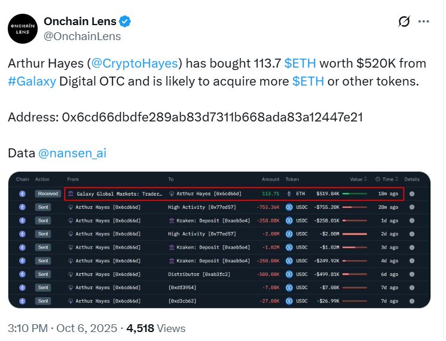Click the Time column sort arrow
446x341 pixels.
click(x=398, y=179)
